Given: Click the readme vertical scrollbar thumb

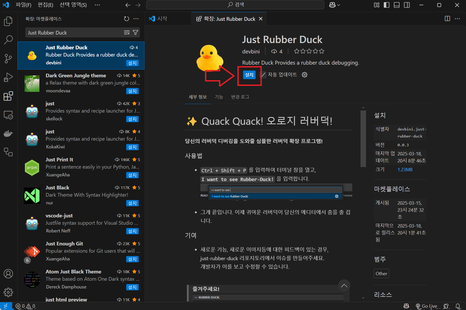Looking at the screenshot, I should point(363,139).
